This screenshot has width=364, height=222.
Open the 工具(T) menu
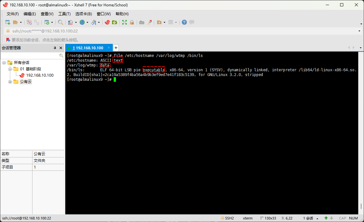pyautogui.click(x=64, y=14)
